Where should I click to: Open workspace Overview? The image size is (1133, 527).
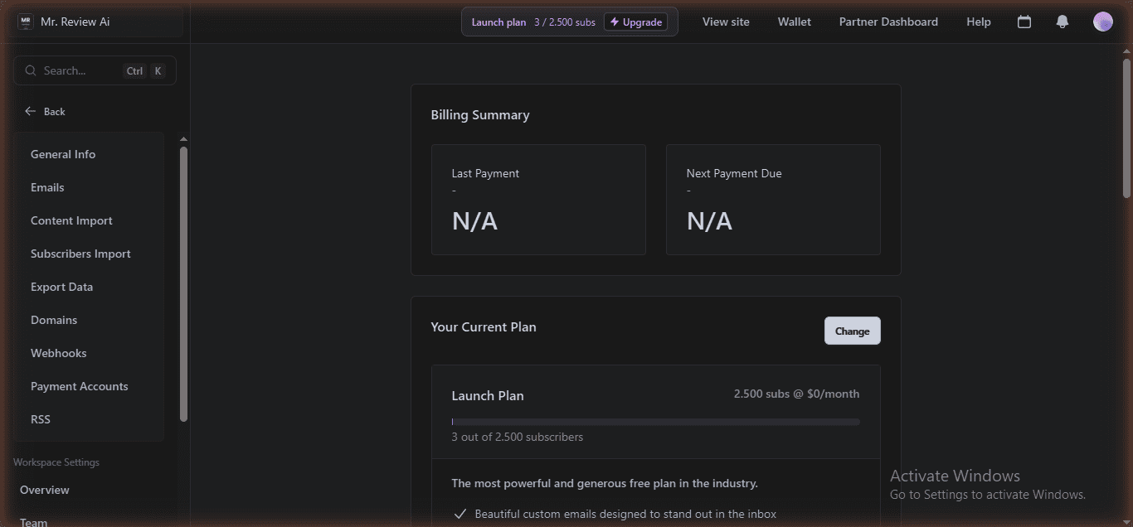(45, 490)
